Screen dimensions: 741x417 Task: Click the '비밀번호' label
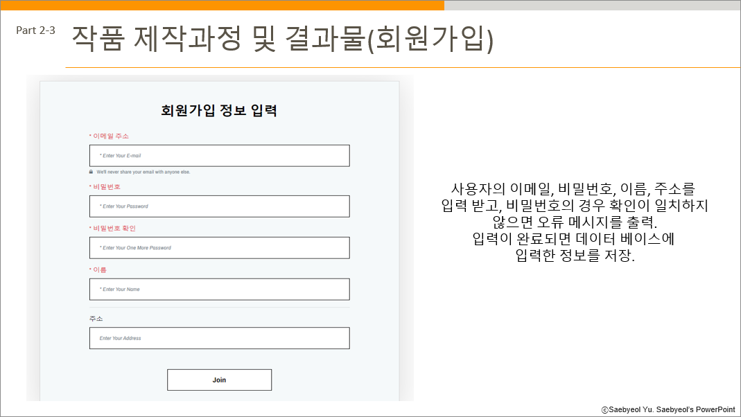tap(105, 186)
